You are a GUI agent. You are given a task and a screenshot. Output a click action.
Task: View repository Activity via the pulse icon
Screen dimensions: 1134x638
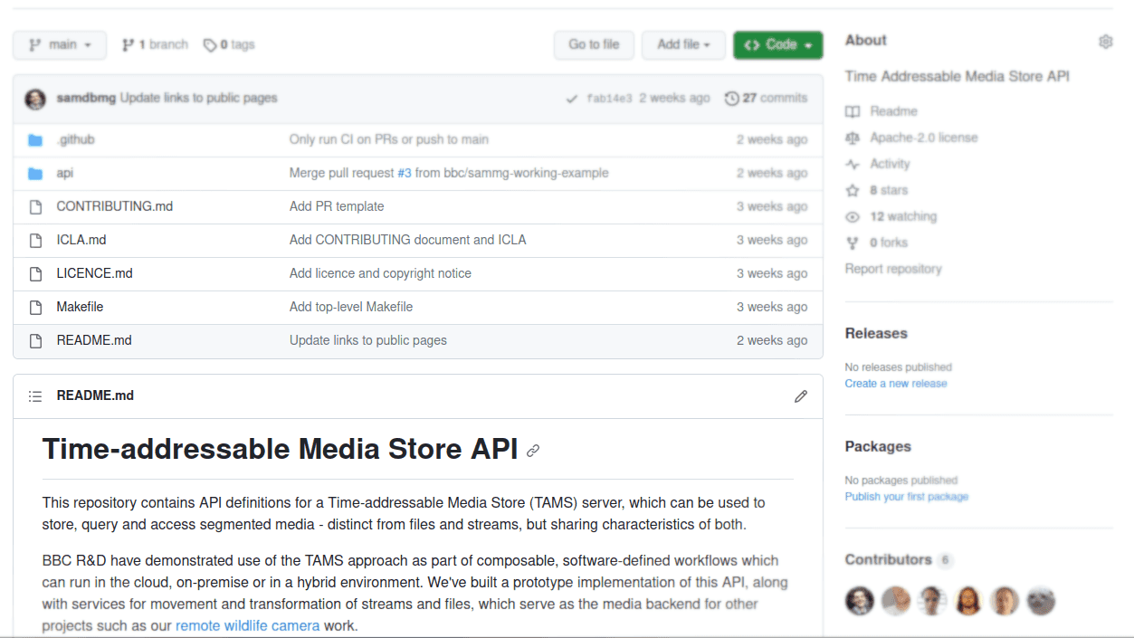coord(852,164)
